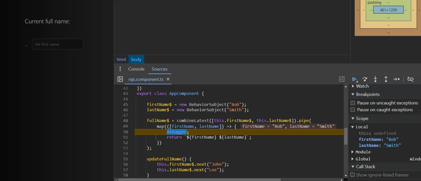This screenshot has width=421, height=181.
Task: Enable Pause on caught exceptions
Action: (353, 110)
